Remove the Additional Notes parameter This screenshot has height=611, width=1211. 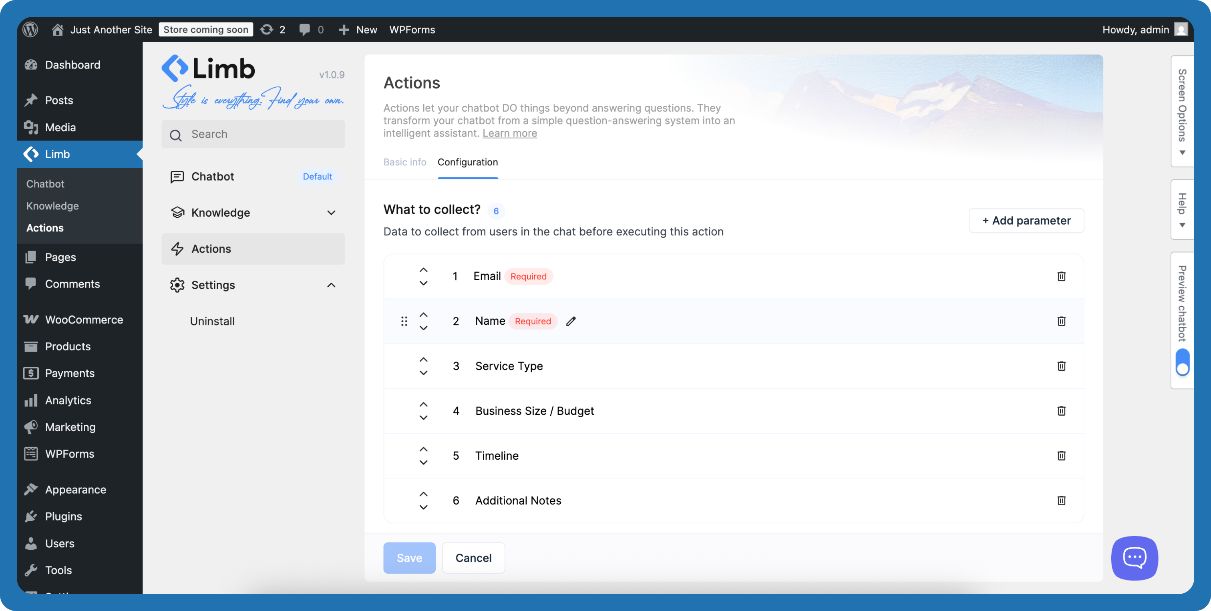click(1061, 500)
